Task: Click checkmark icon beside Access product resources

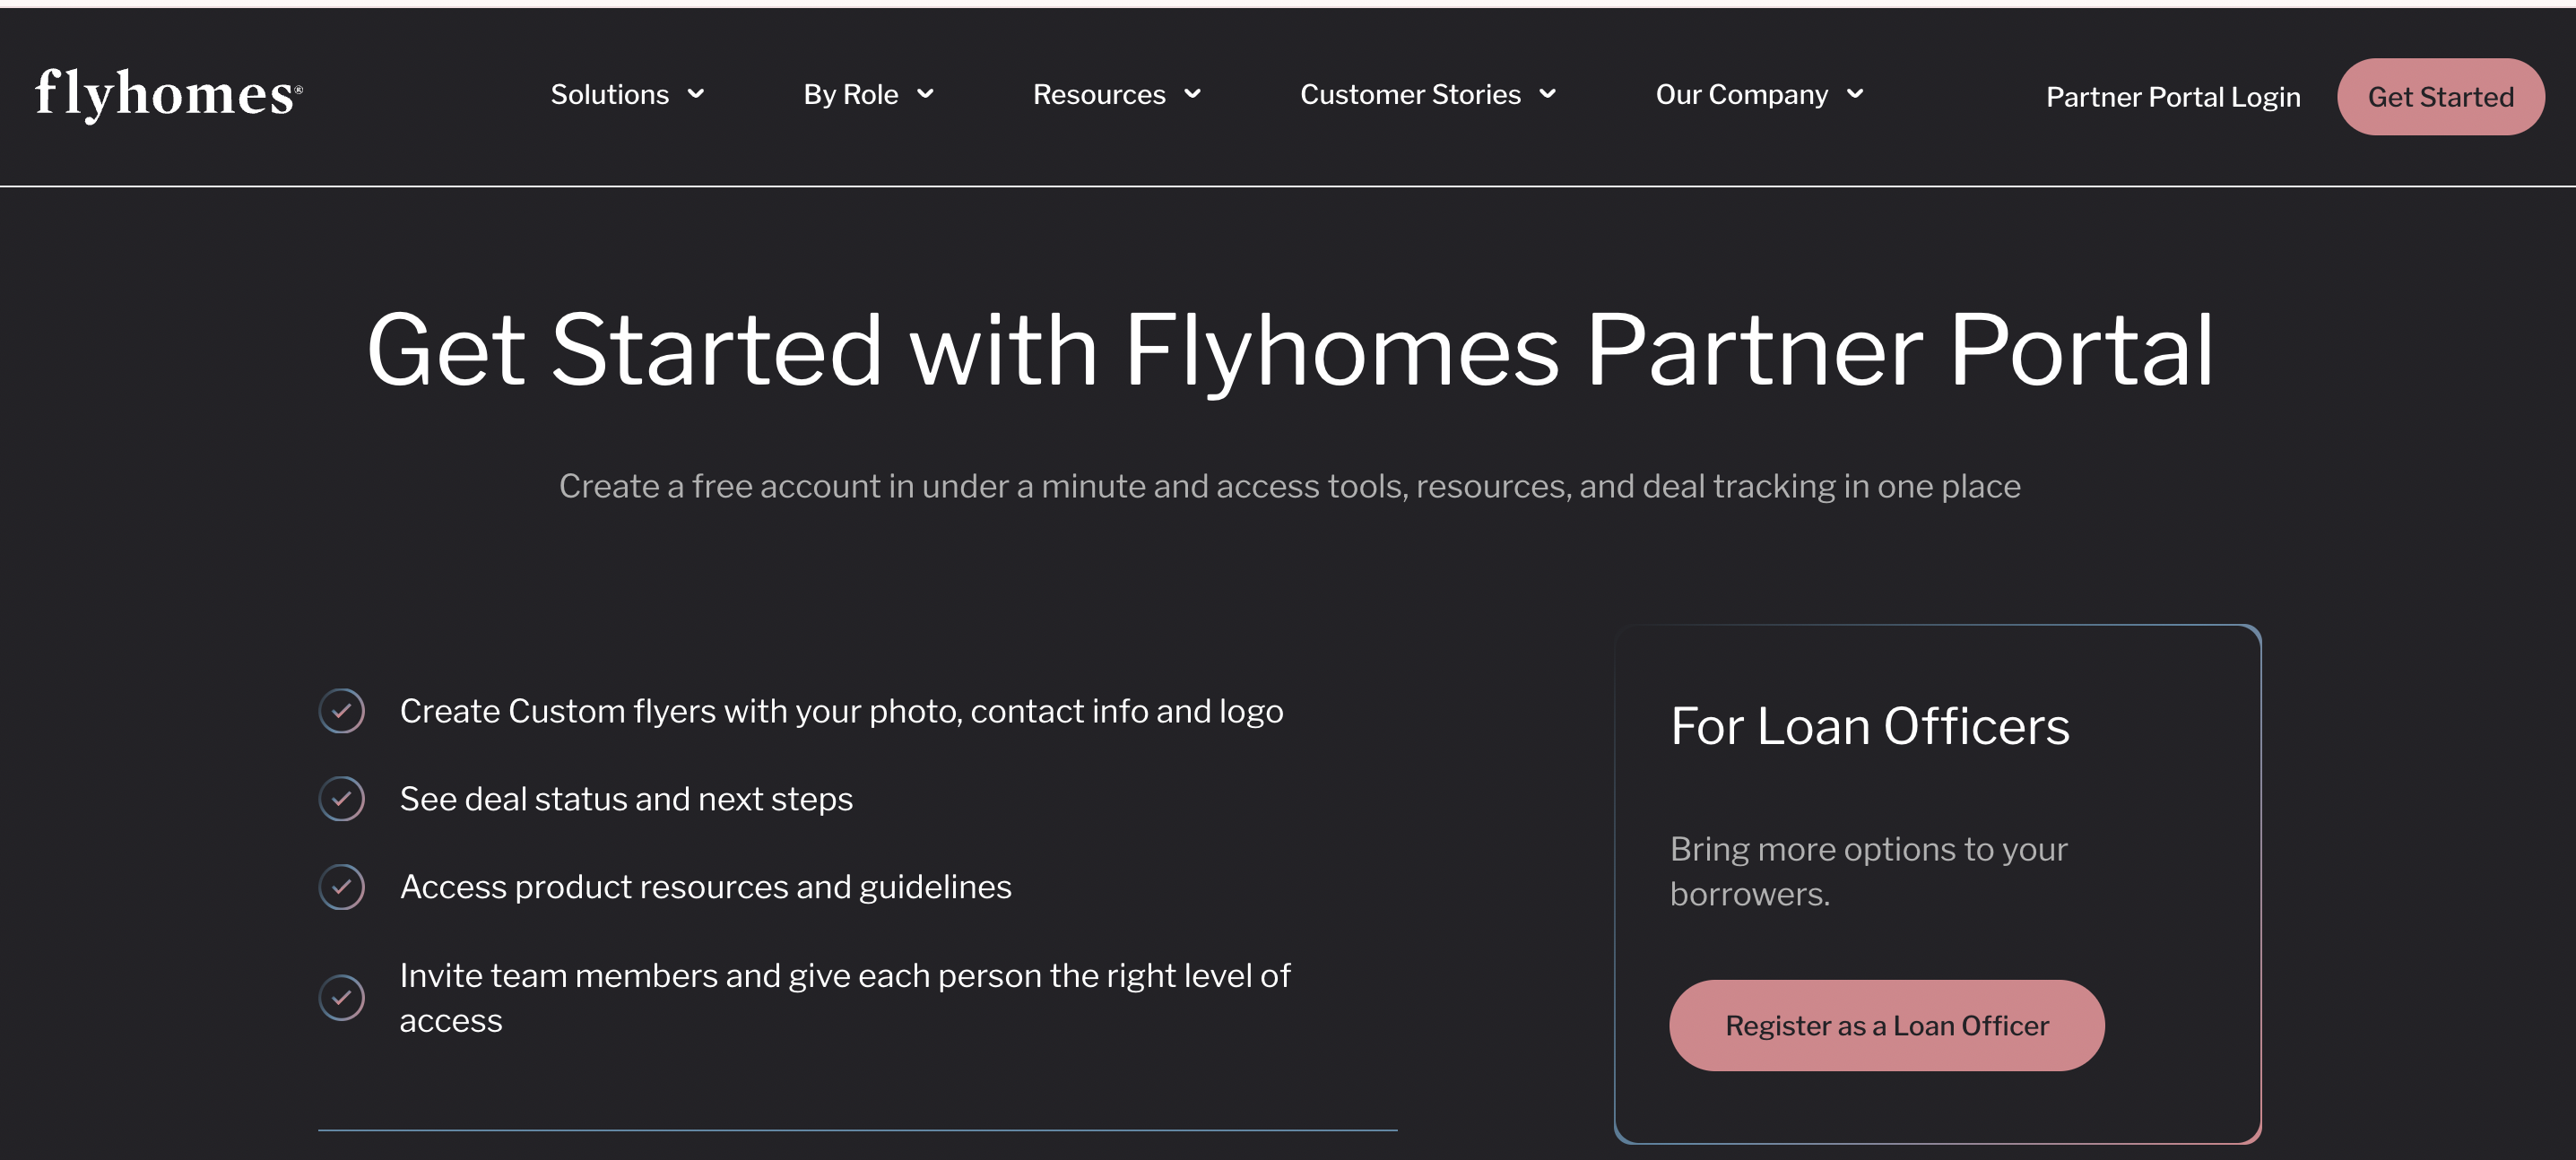Action: [342, 887]
